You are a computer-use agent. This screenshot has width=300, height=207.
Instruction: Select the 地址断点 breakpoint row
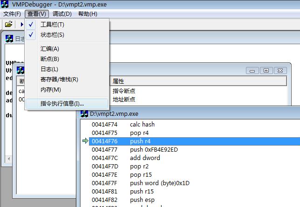pyautogui.click(x=124, y=100)
